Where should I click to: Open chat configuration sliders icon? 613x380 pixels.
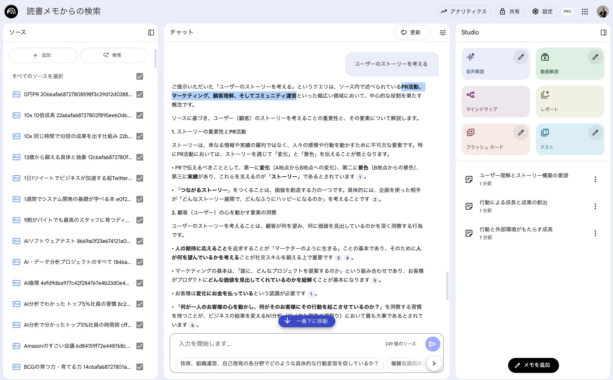pyautogui.click(x=443, y=33)
